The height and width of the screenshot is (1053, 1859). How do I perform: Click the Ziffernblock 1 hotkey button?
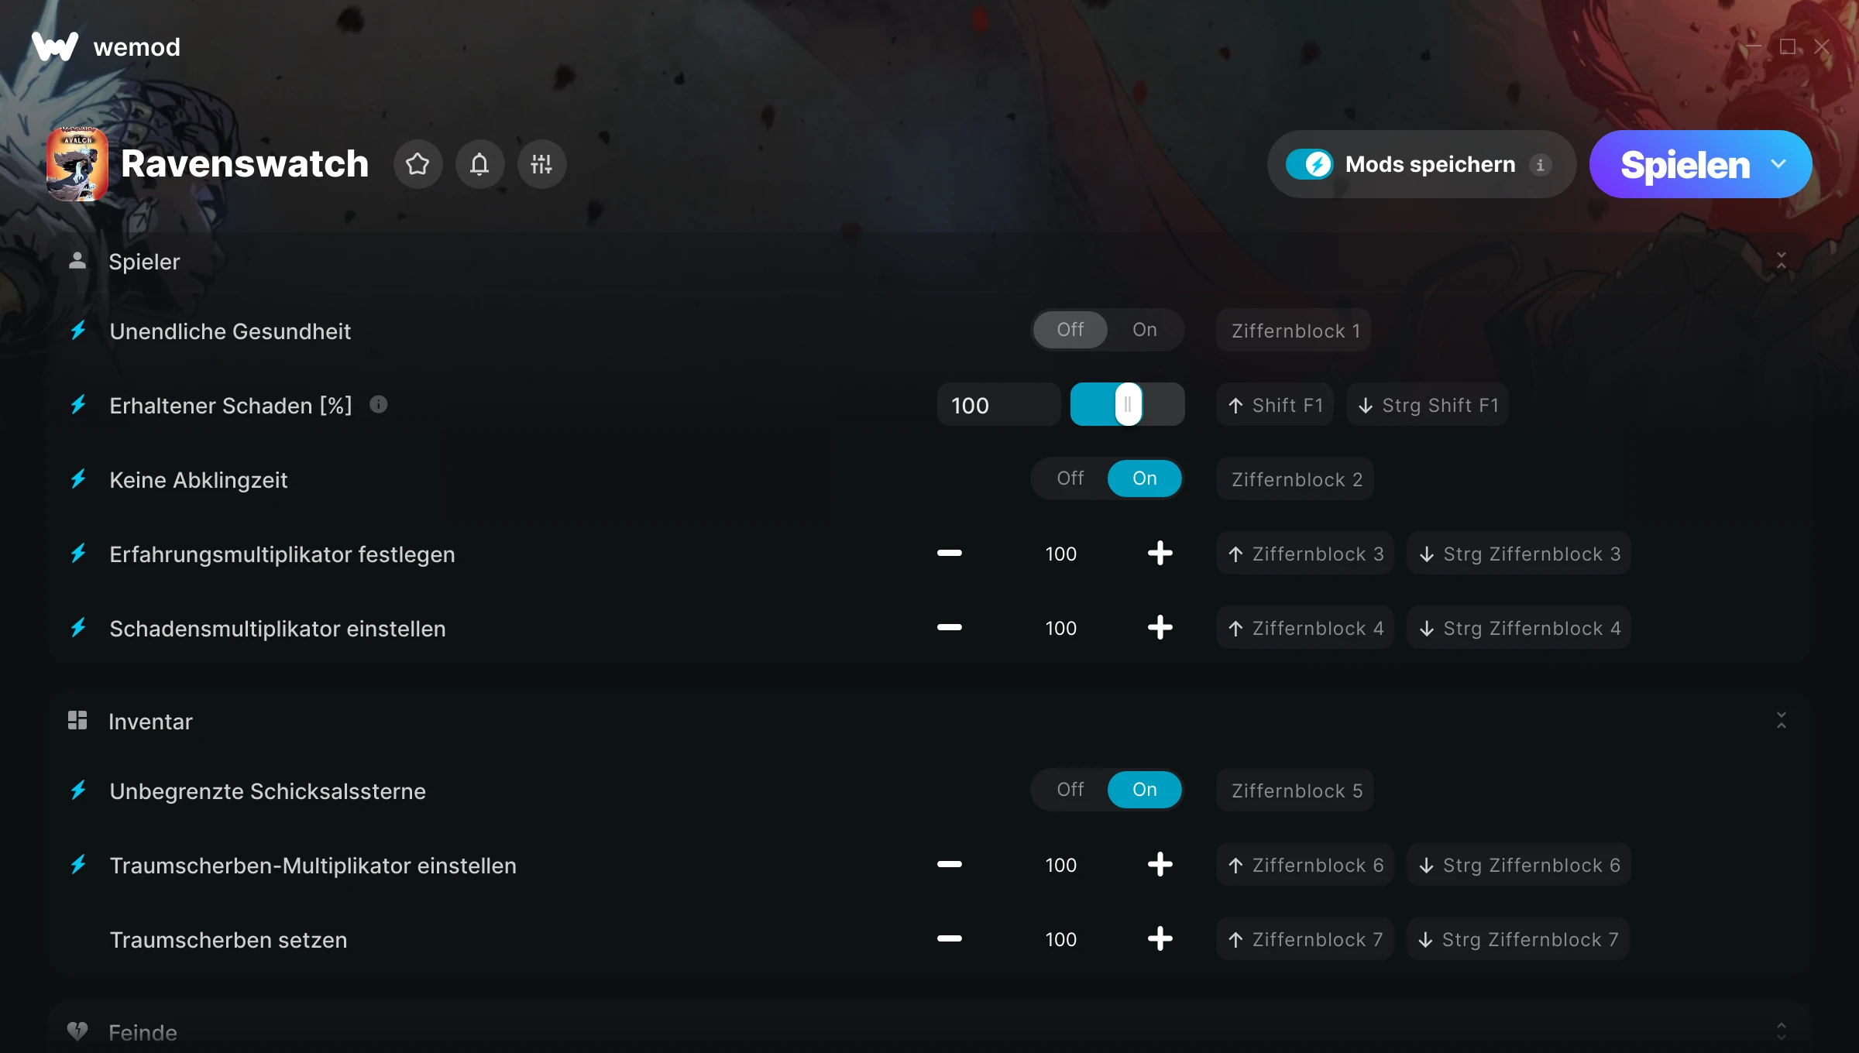(x=1293, y=331)
